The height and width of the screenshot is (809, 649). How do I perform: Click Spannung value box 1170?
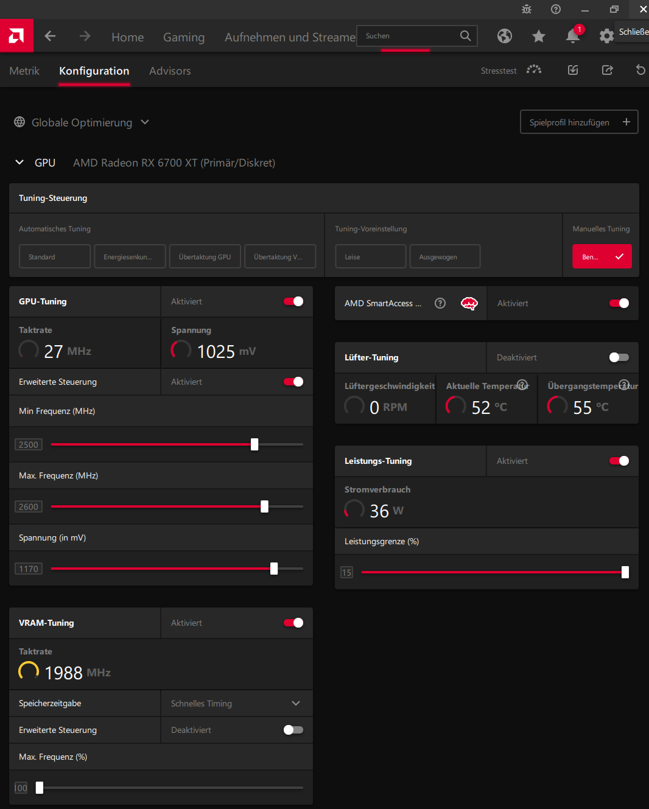29,569
